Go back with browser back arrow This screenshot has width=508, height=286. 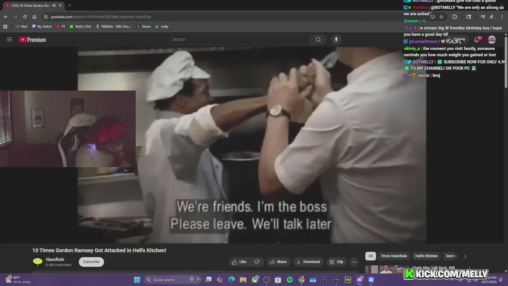coord(6,17)
